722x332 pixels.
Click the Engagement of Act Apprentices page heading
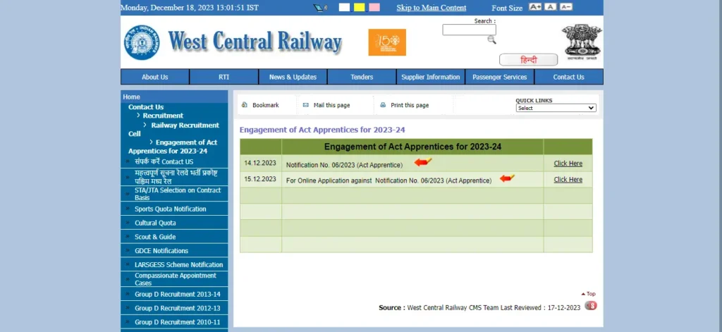coord(322,130)
